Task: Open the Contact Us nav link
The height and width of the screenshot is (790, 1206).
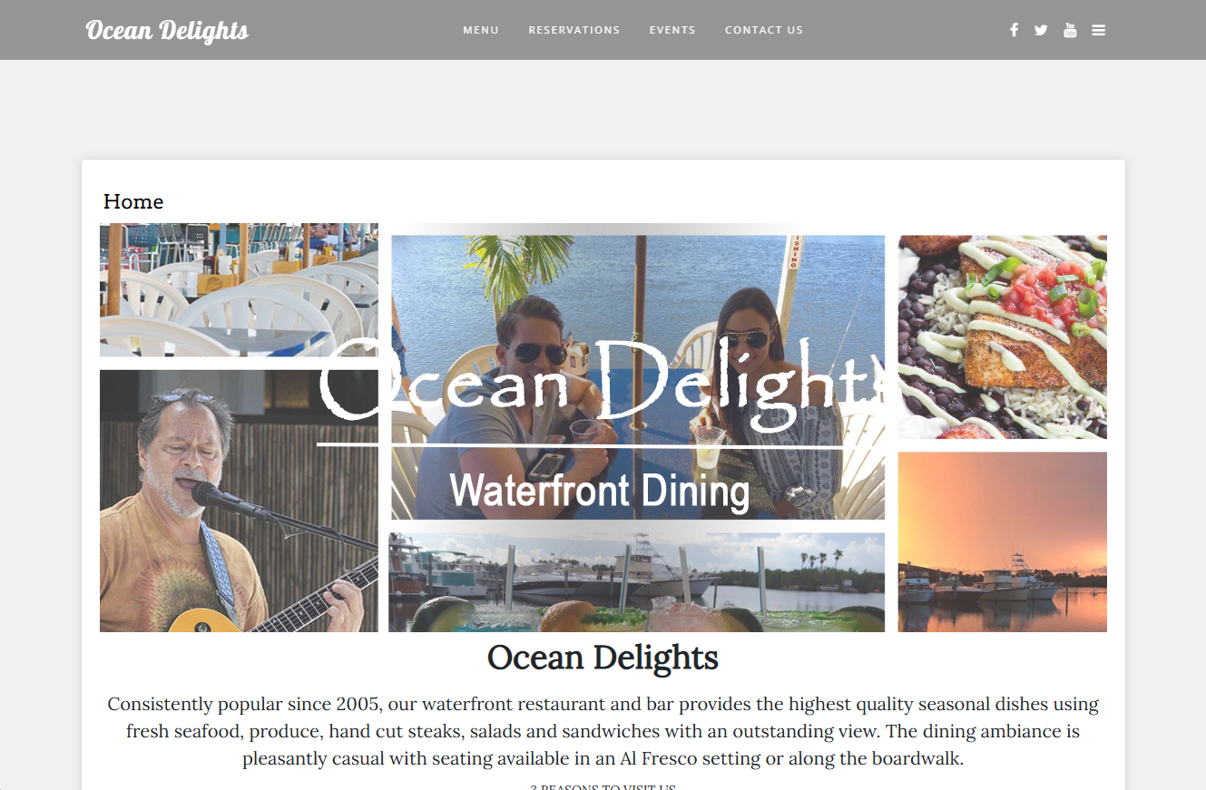Action: (764, 30)
